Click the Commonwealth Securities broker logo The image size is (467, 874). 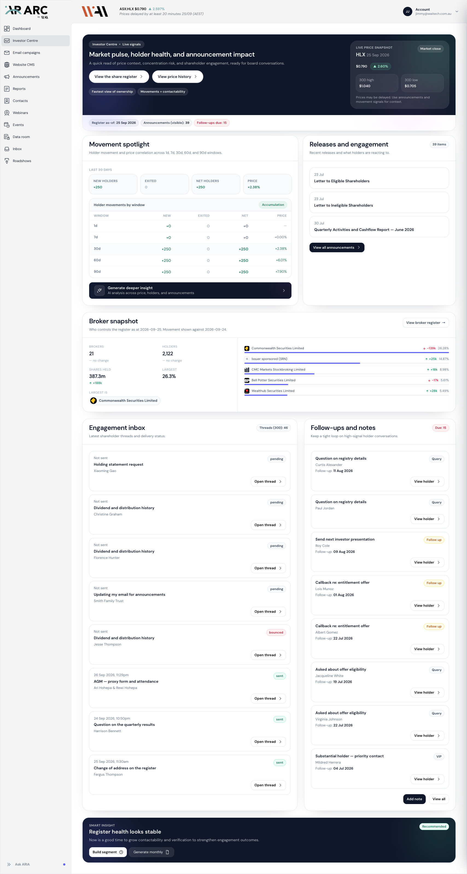click(x=247, y=348)
